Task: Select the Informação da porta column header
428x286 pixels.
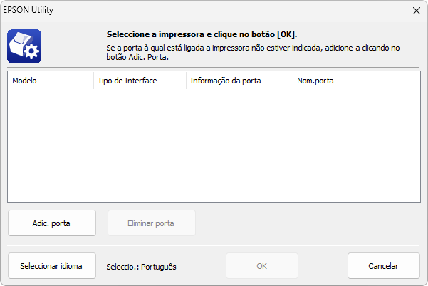Action: [239, 81]
